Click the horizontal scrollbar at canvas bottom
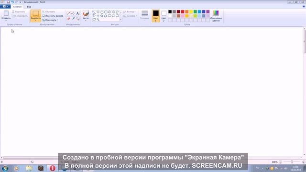 pyautogui.click(x=151, y=158)
